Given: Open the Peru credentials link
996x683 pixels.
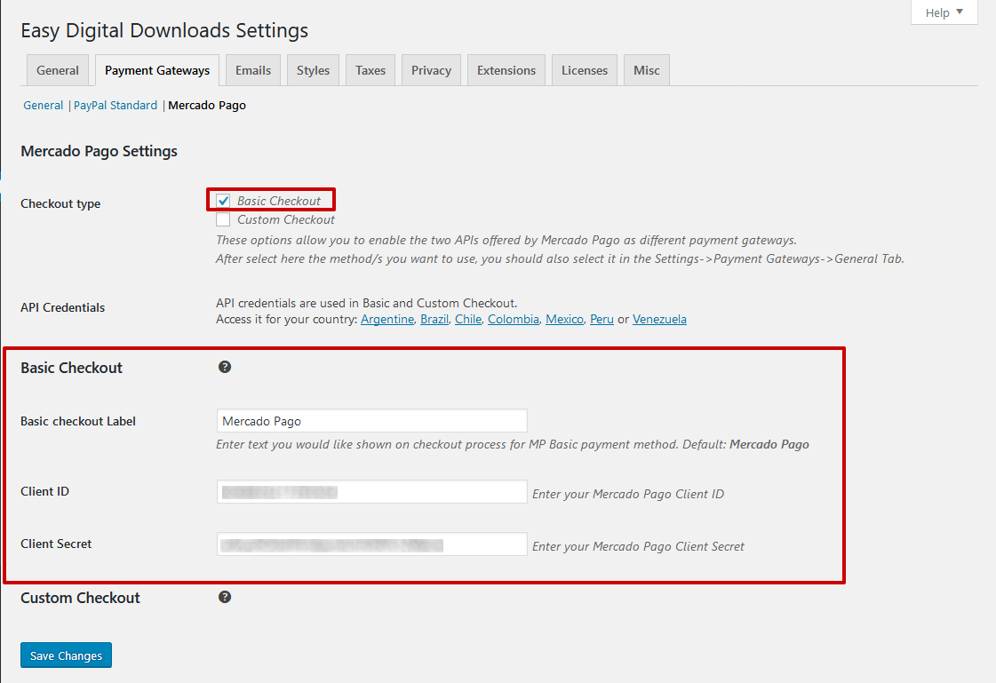Looking at the screenshot, I should [x=602, y=319].
